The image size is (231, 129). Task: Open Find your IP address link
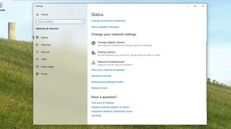coord(103,103)
